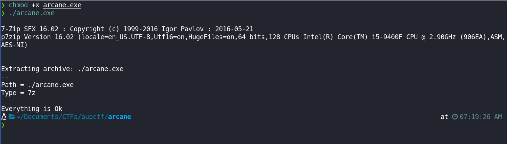Click the blue folder icon in prompt
507x144 pixels.
(12, 117)
